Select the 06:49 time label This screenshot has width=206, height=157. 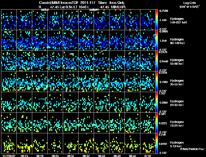[x=117, y=155]
